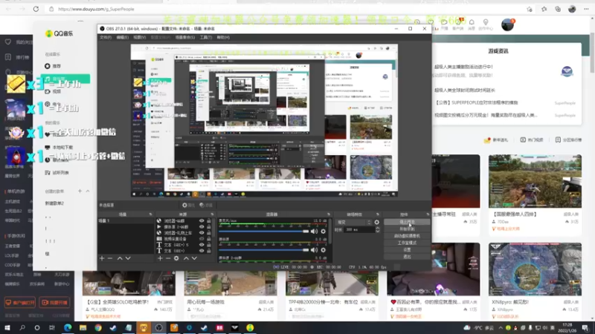Viewport: 595px width, 334px height.
Task: Open the XINBpyro map stream thumbnail
Action: [x=535, y=269]
